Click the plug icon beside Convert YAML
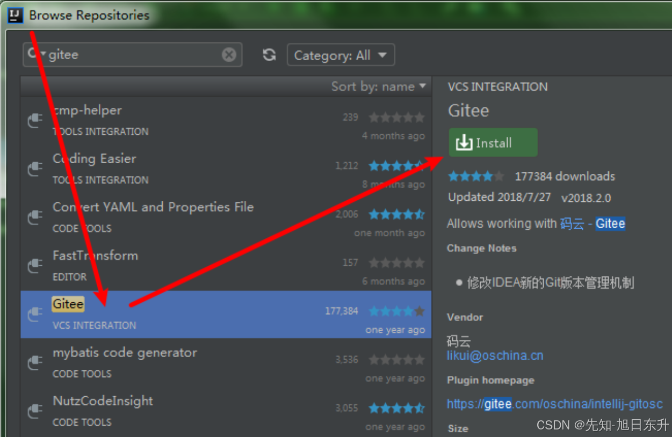Image resolution: width=672 pixels, height=437 pixels. click(35, 217)
